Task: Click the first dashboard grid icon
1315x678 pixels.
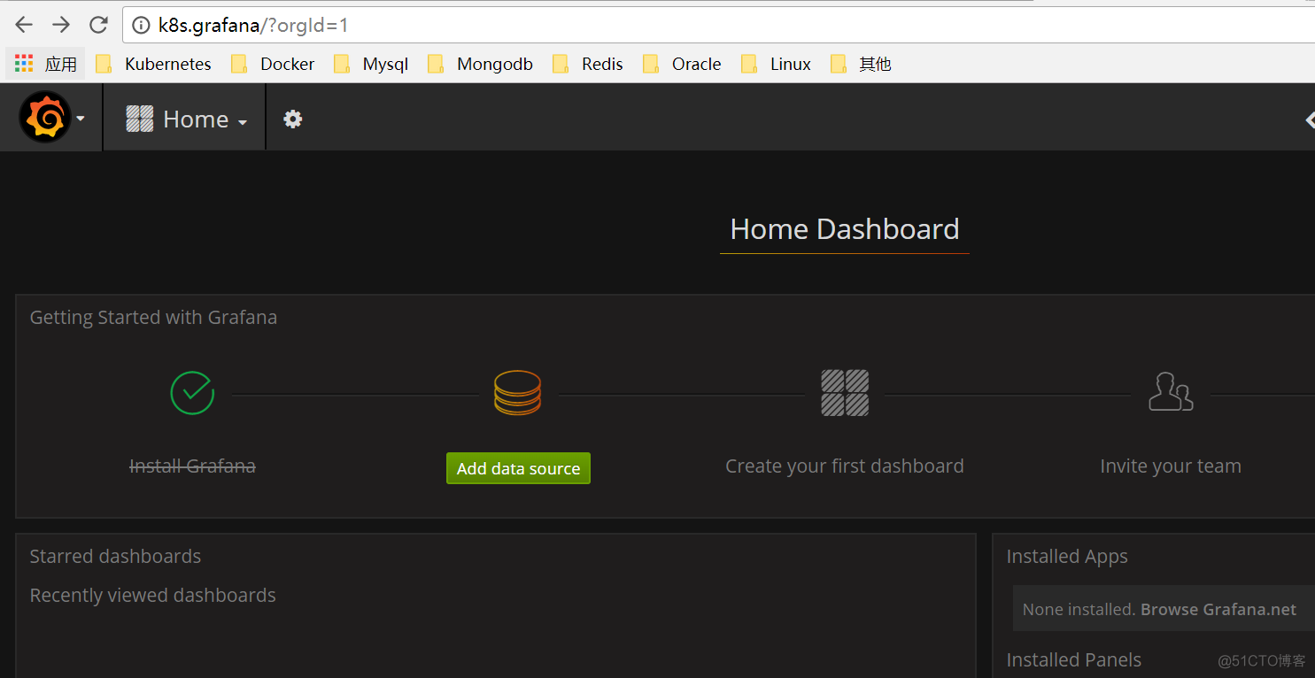Action: click(x=845, y=392)
